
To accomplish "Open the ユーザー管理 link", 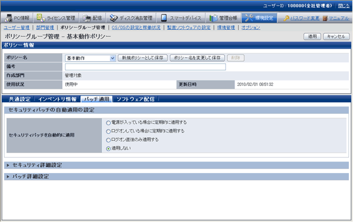I will (17, 27).
